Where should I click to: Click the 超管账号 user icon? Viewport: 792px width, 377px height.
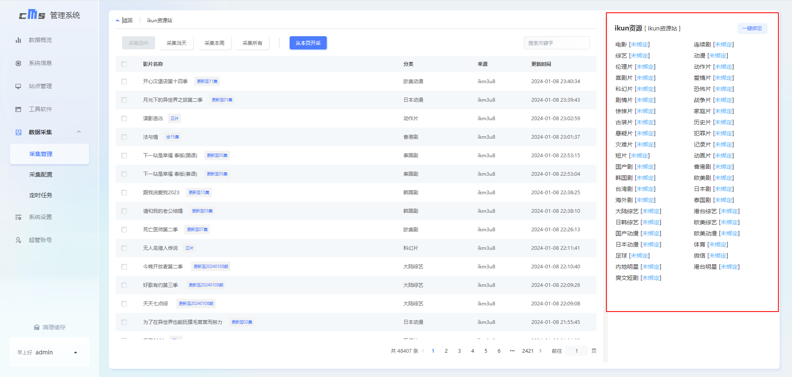click(x=18, y=240)
